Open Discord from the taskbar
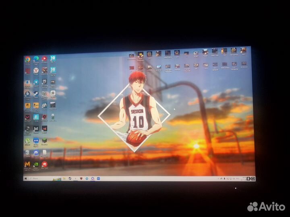Image resolution: width=290 pixels, height=217 pixels. point(99,178)
